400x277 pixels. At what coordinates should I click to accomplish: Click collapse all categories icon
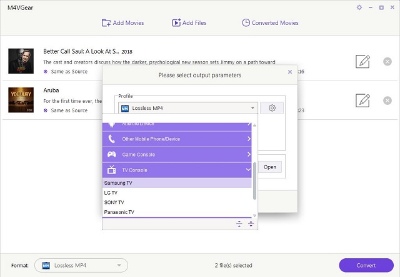click(x=239, y=224)
